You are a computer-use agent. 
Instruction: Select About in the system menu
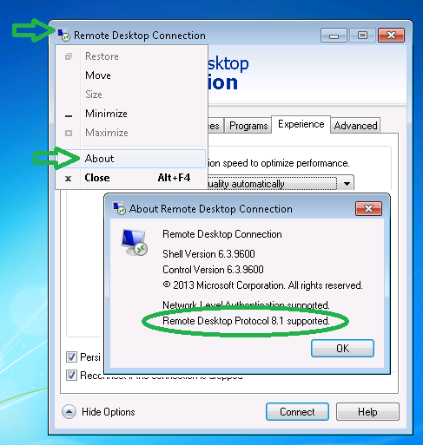[x=131, y=159]
